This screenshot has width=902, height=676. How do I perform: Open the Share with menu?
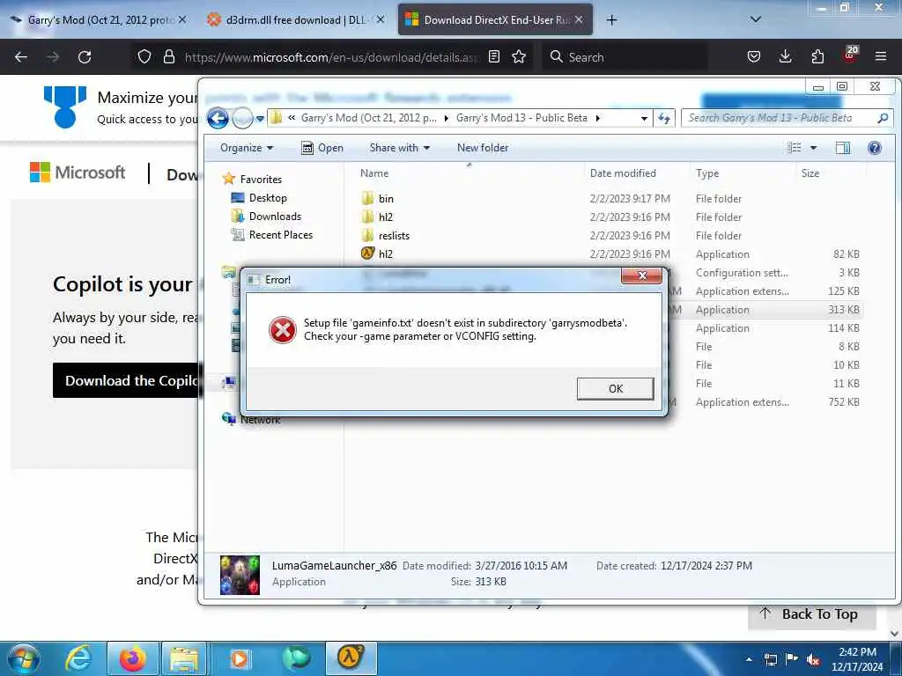[x=400, y=148]
